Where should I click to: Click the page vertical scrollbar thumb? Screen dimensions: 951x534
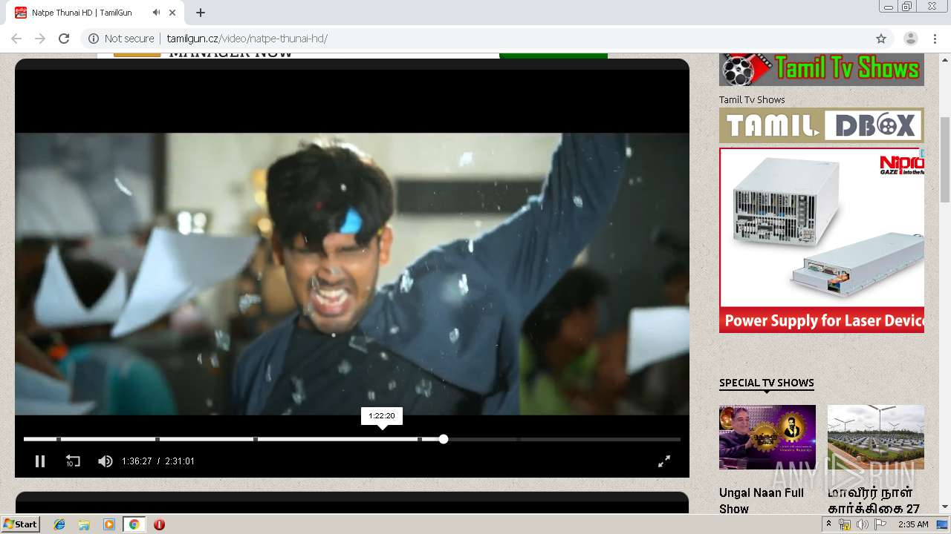[x=945, y=159]
